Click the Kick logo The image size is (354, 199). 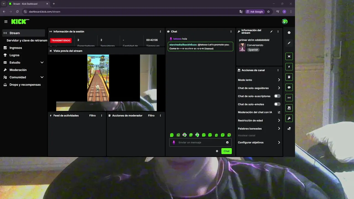click(x=20, y=22)
